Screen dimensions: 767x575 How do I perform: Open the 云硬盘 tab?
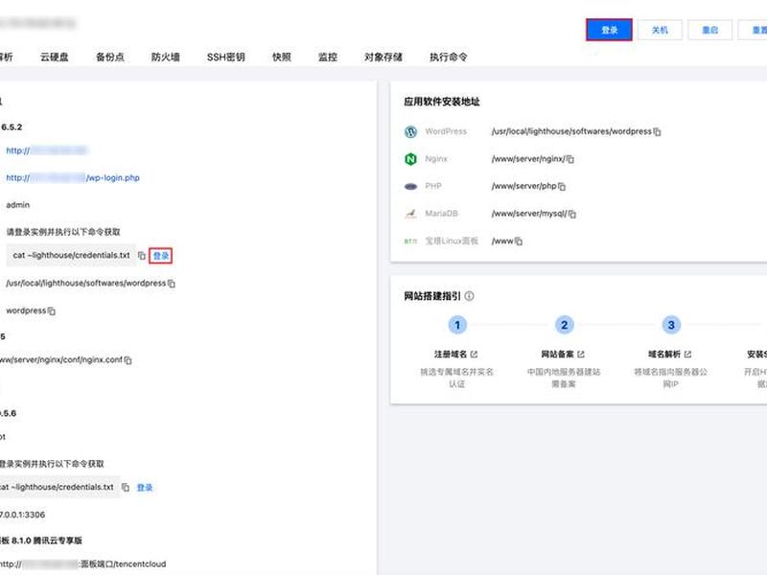(55, 57)
